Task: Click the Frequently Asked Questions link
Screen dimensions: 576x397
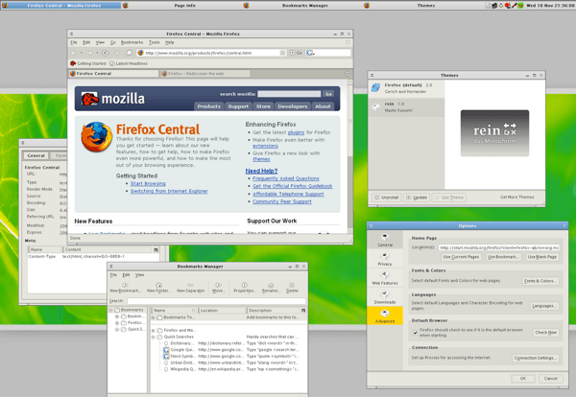Action: (x=286, y=178)
